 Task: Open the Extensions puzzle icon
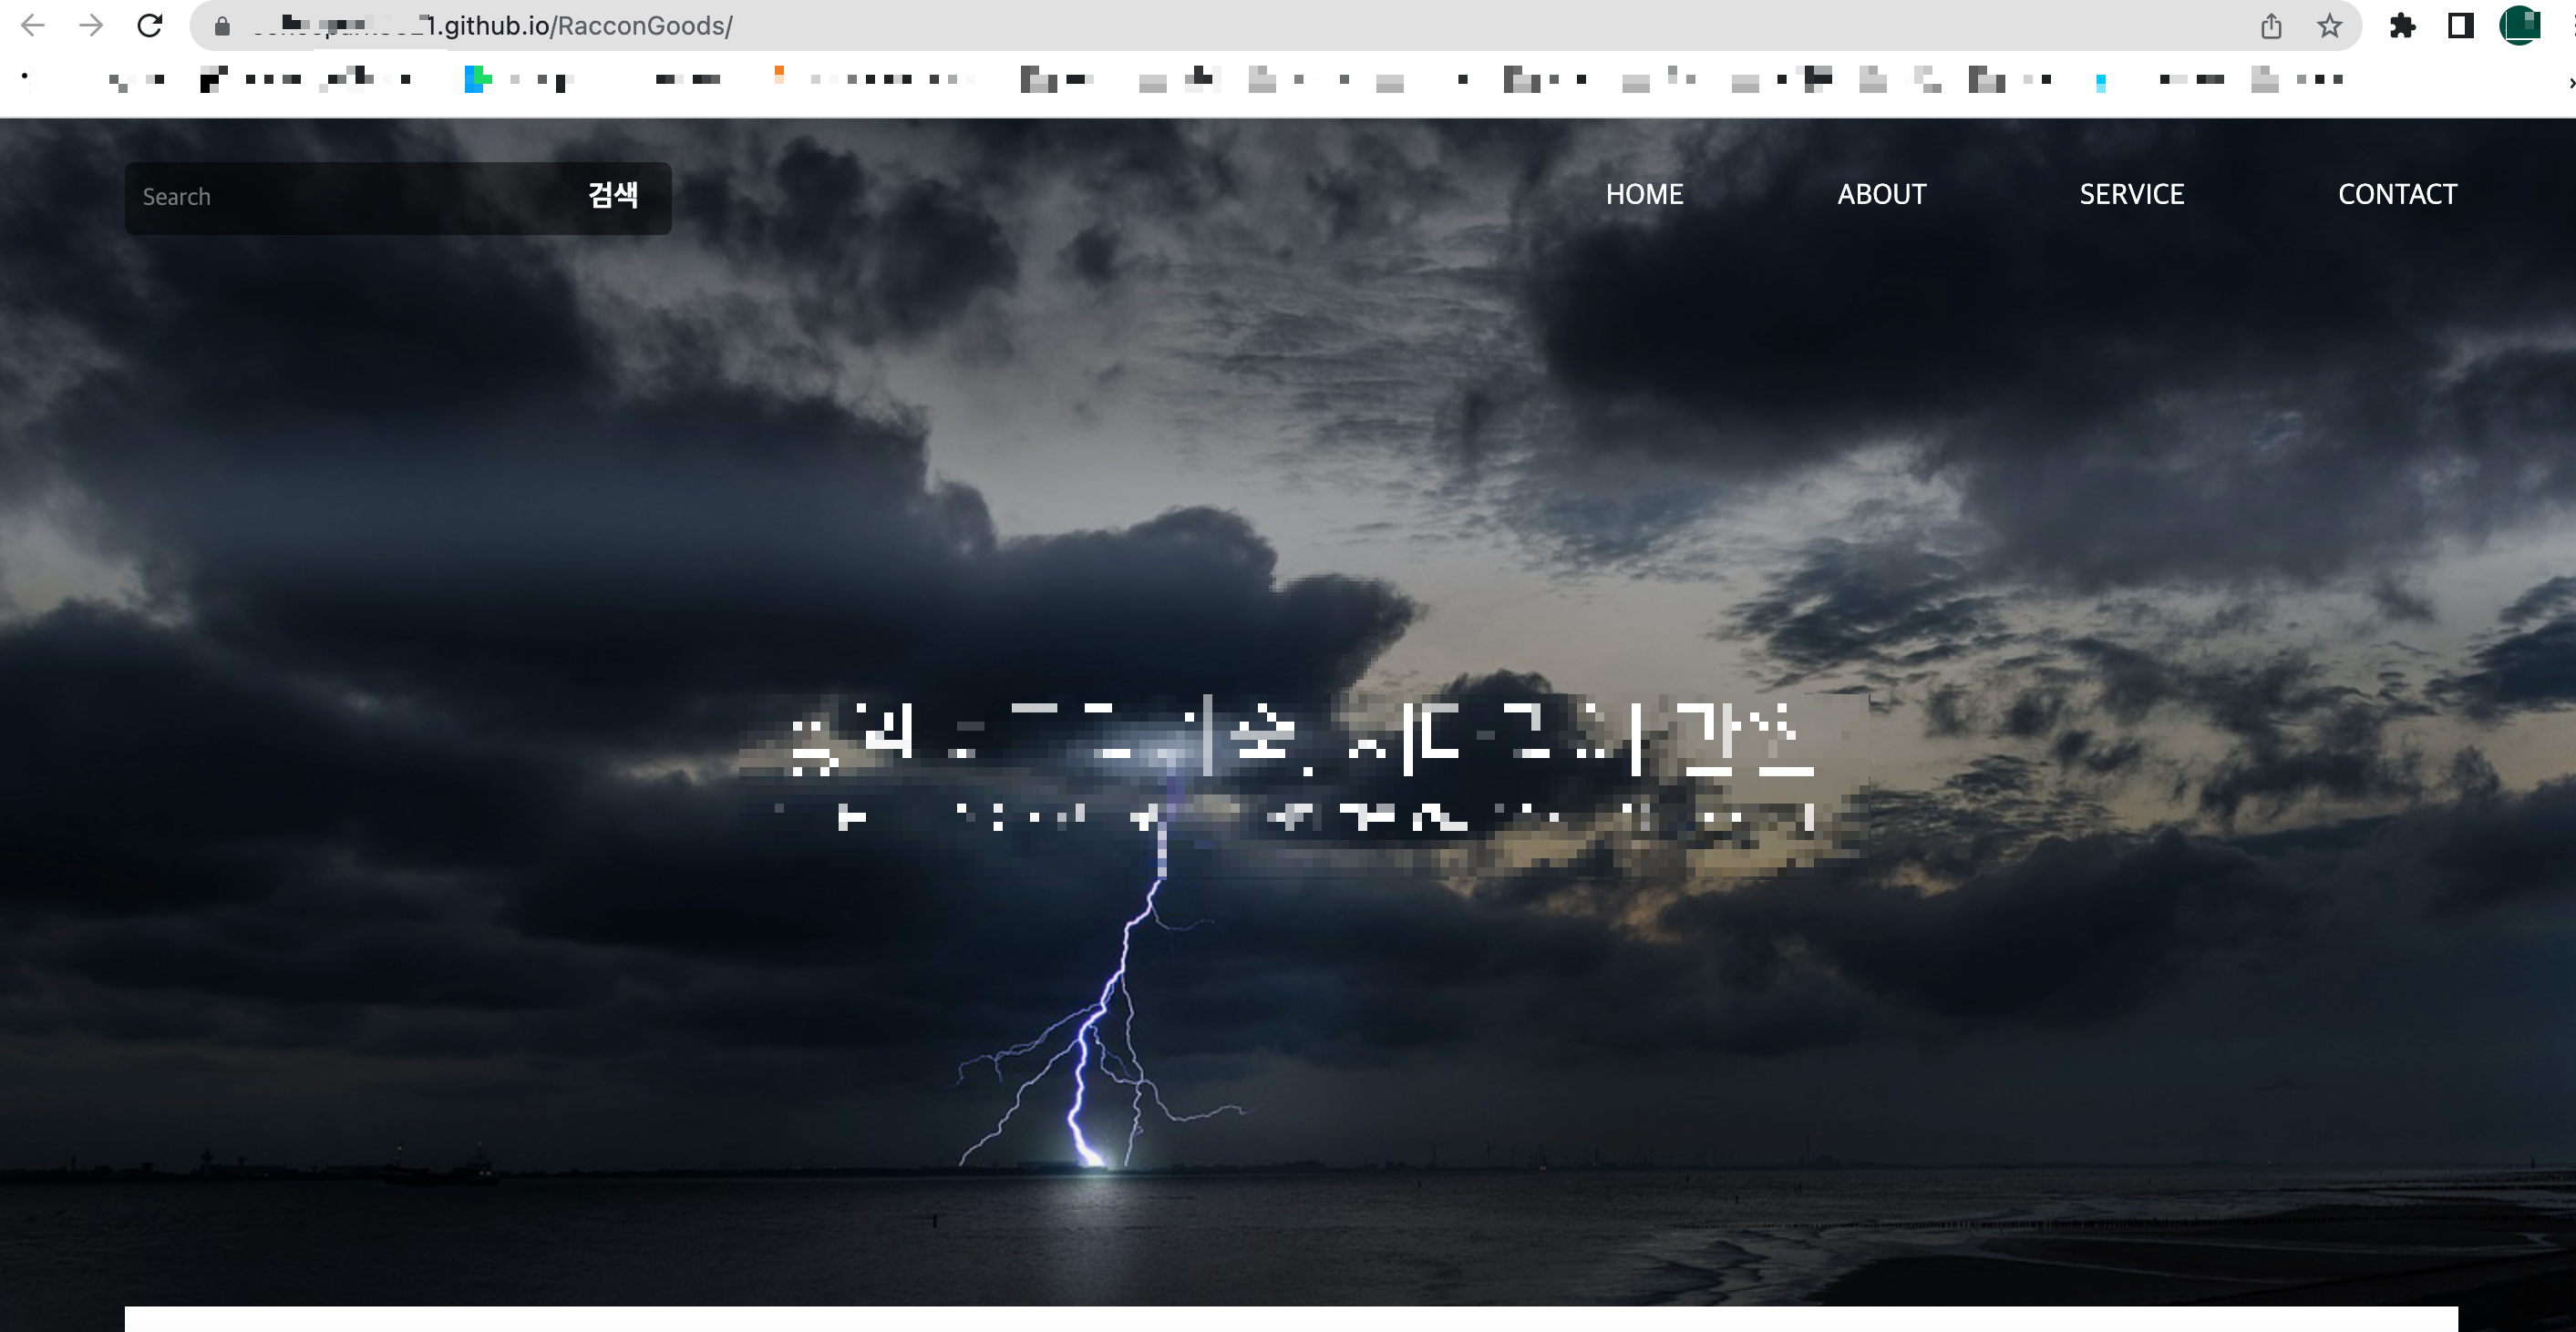coord(2402,26)
